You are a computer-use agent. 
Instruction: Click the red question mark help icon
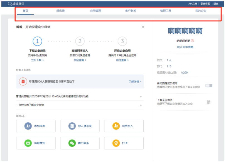click(192, 41)
